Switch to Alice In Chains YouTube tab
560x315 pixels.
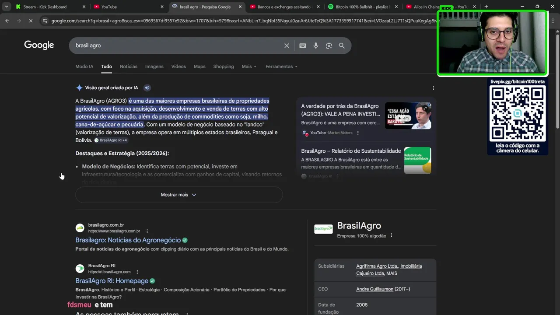pos(441,7)
